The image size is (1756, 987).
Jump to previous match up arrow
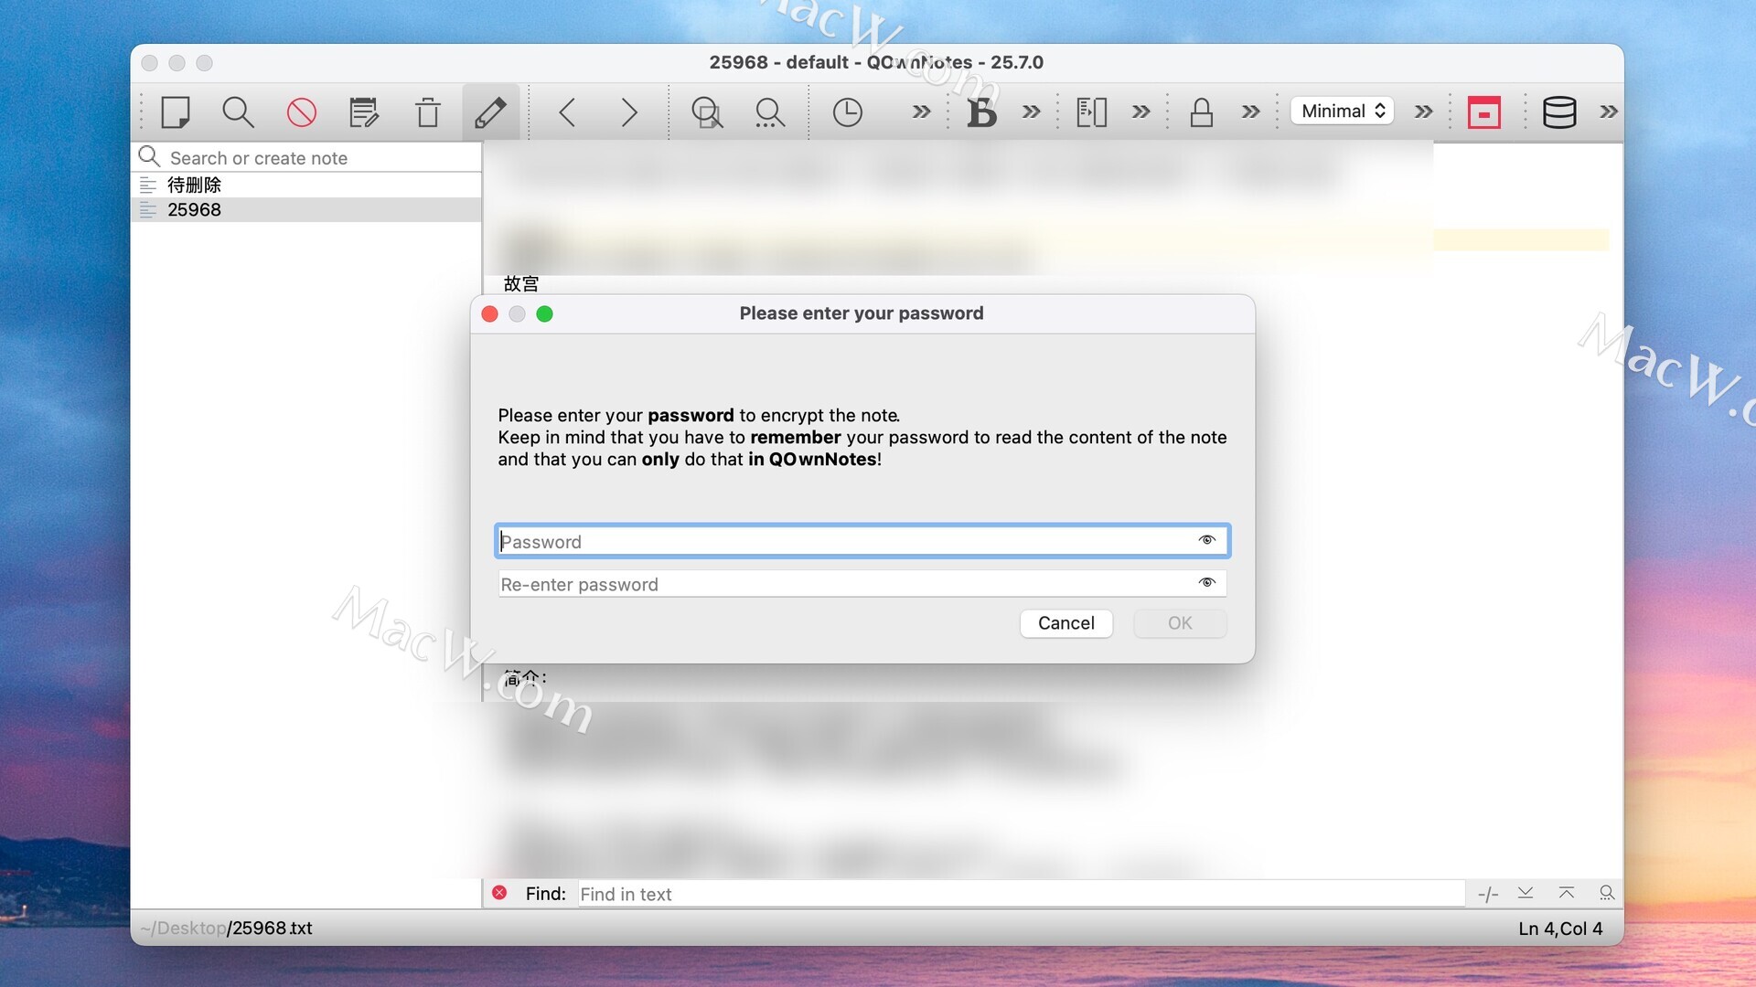(1567, 893)
